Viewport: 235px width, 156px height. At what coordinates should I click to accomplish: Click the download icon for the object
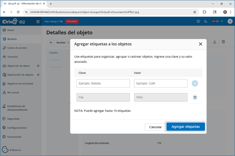coord(215,42)
